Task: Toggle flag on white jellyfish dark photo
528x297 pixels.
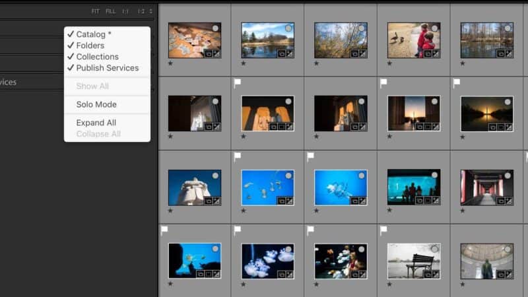Action: 238,230
